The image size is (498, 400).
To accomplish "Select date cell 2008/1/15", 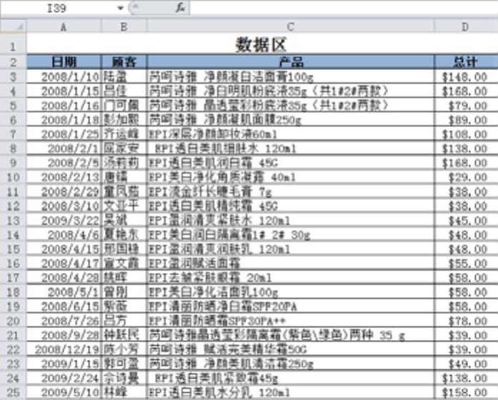I will pos(64,91).
